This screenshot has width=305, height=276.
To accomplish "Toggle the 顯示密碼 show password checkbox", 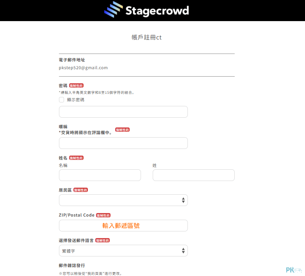I will (x=61, y=100).
